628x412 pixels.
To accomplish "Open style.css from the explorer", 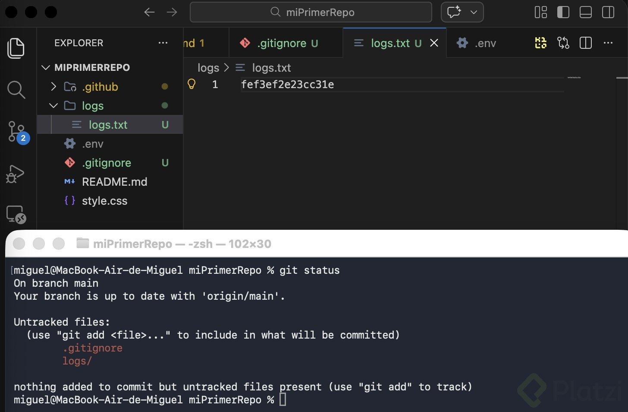I will tap(104, 201).
